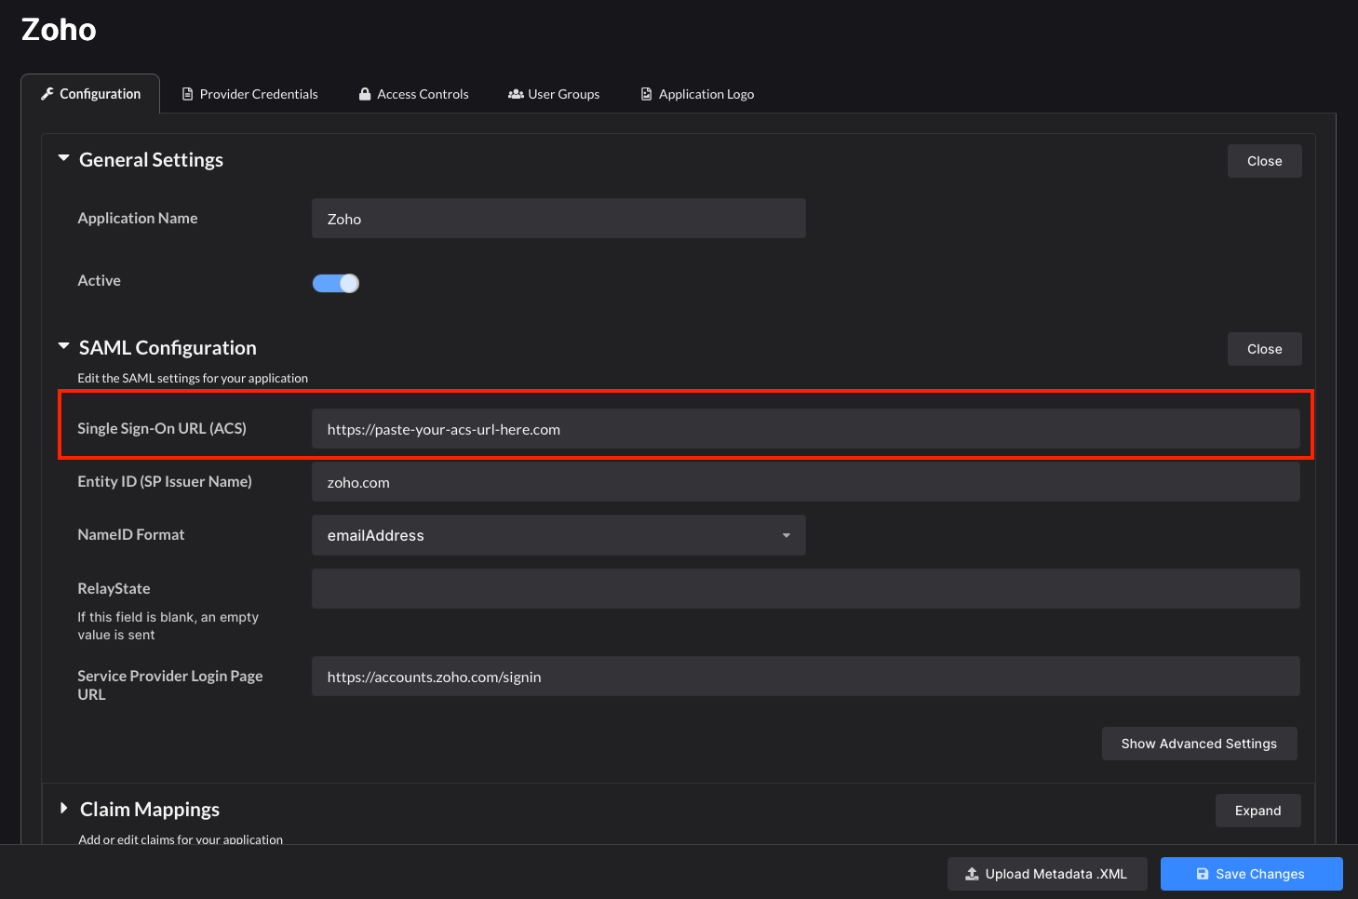Image resolution: width=1358 pixels, height=899 pixels.
Task: Save Changes to the application
Action: tap(1251, 874)
